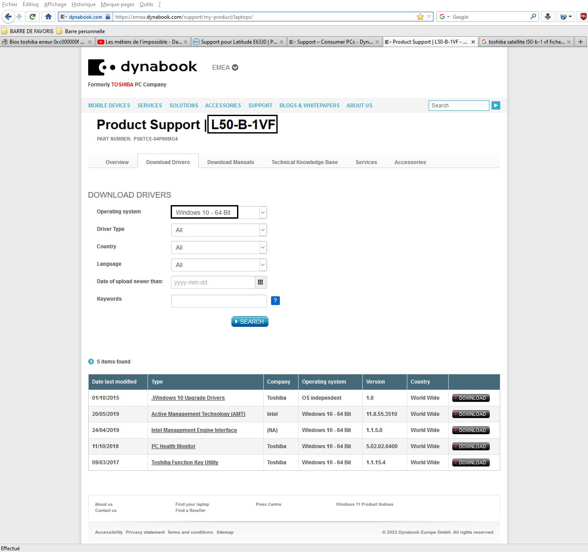The height and width of the screenshot is (552, 588).
Task: Open the Marque-pages menu
Action: (117, 4)
